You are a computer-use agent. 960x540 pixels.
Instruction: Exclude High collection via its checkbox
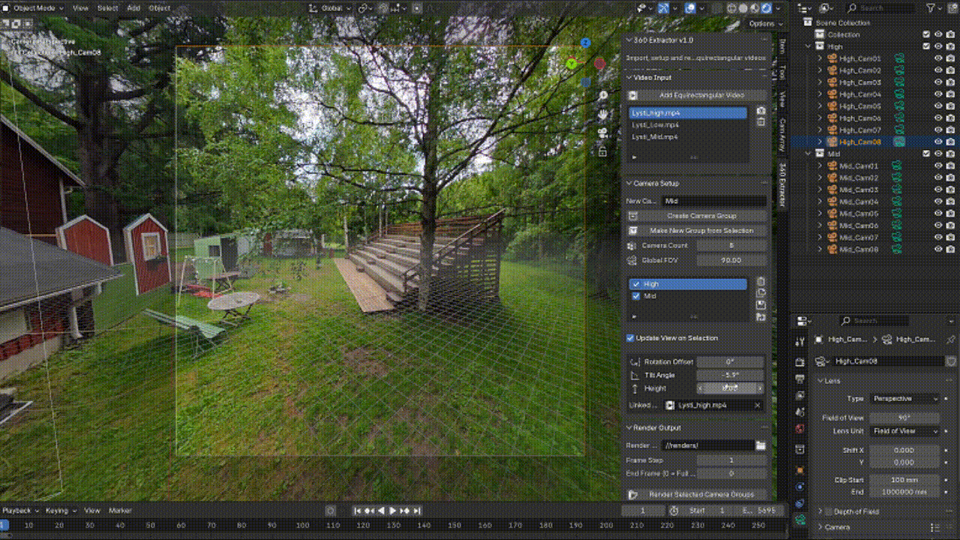(926, 46)
